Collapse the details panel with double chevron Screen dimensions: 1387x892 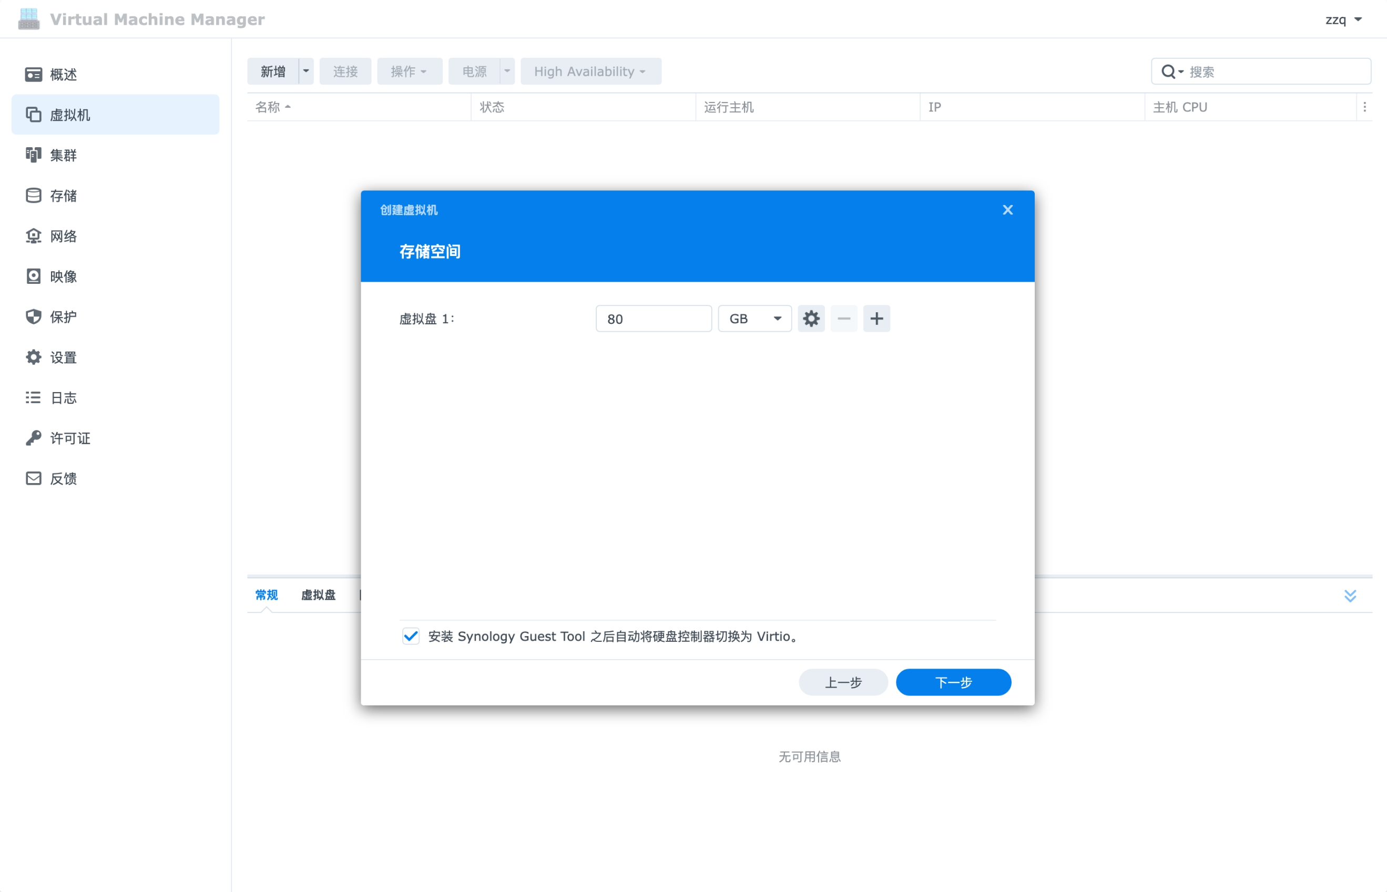1350,596
